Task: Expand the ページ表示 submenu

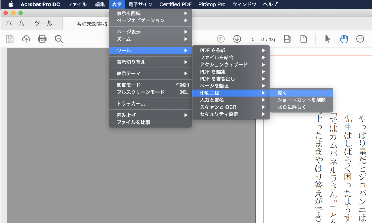Action: pos(150,32)
